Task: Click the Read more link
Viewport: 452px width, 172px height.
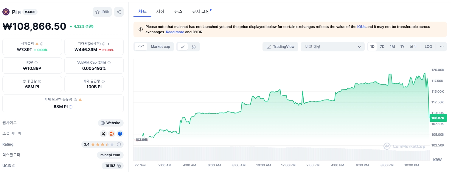Action: [x=175, y=32]
